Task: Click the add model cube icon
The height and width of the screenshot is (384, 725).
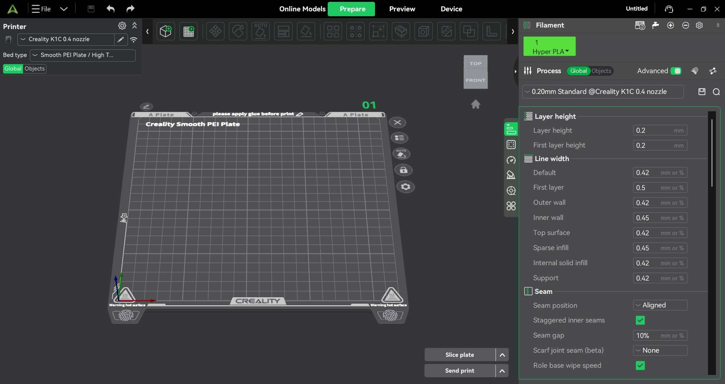Action: pyautogui.click(x=166, y=31)
